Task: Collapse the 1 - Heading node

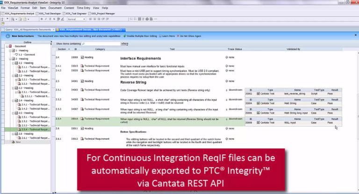Action: coord(10,50)
